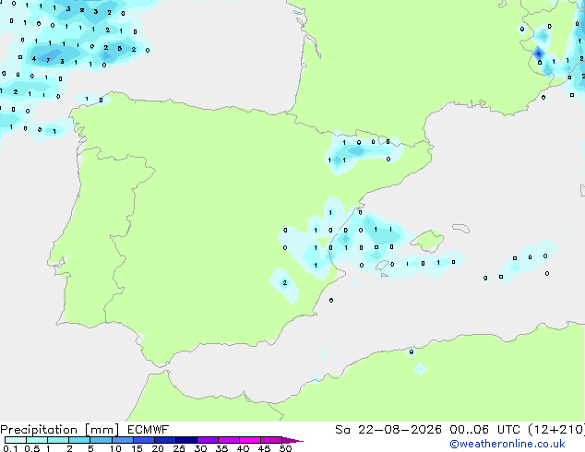Click the weatheronline.co.uk copyright link

coord(507,444)
